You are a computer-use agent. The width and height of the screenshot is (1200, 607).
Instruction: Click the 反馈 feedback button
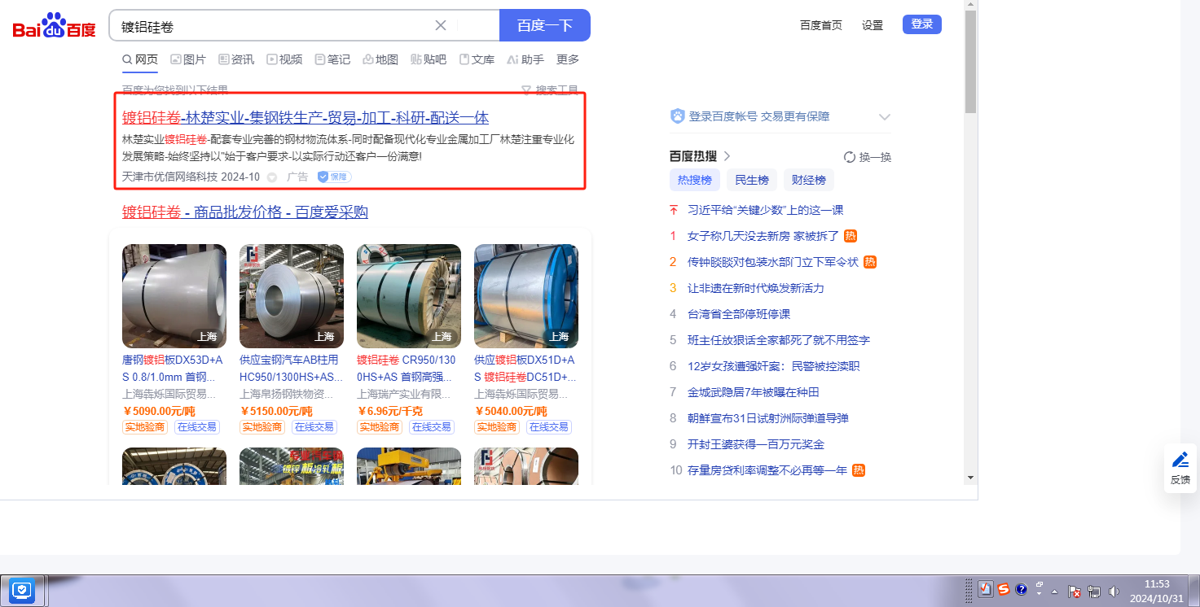1180,469
